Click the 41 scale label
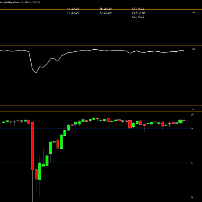 pyautogui.click(x=194, y=13)
